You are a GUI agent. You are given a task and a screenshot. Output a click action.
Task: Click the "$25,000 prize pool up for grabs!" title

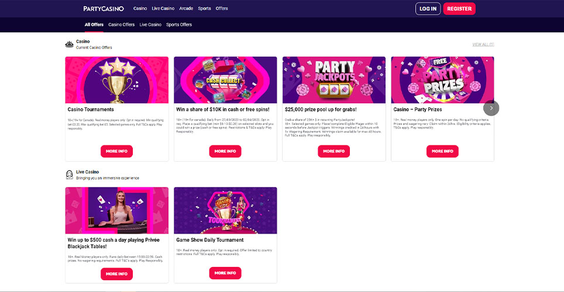pos(321,110)
